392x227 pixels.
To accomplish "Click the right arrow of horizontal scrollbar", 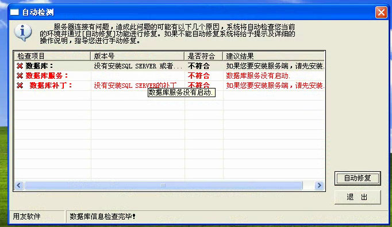I will point(319,186).
